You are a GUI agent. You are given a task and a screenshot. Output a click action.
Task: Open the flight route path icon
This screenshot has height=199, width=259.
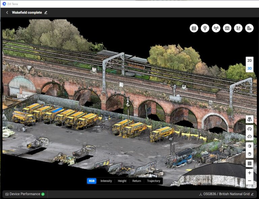point(238,28)
